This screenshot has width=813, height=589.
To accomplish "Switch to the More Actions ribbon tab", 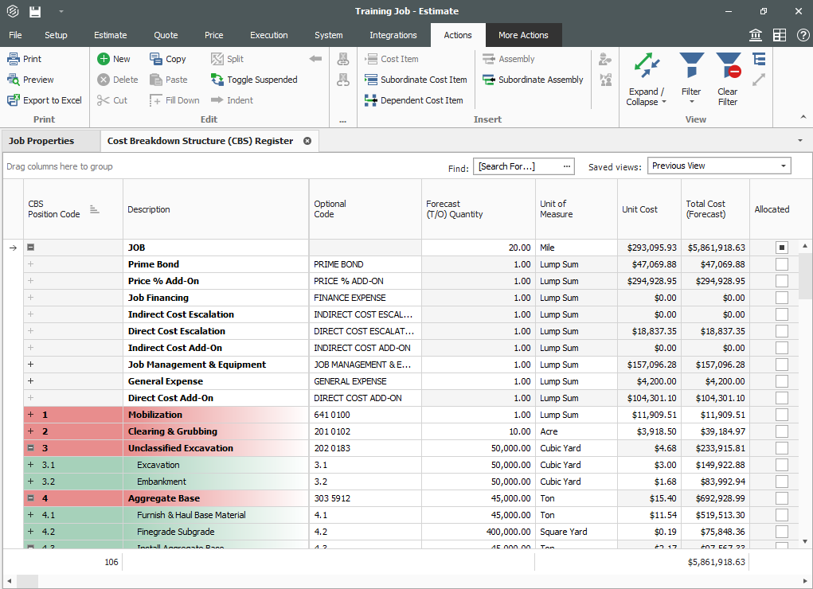I will coord(523,35).
